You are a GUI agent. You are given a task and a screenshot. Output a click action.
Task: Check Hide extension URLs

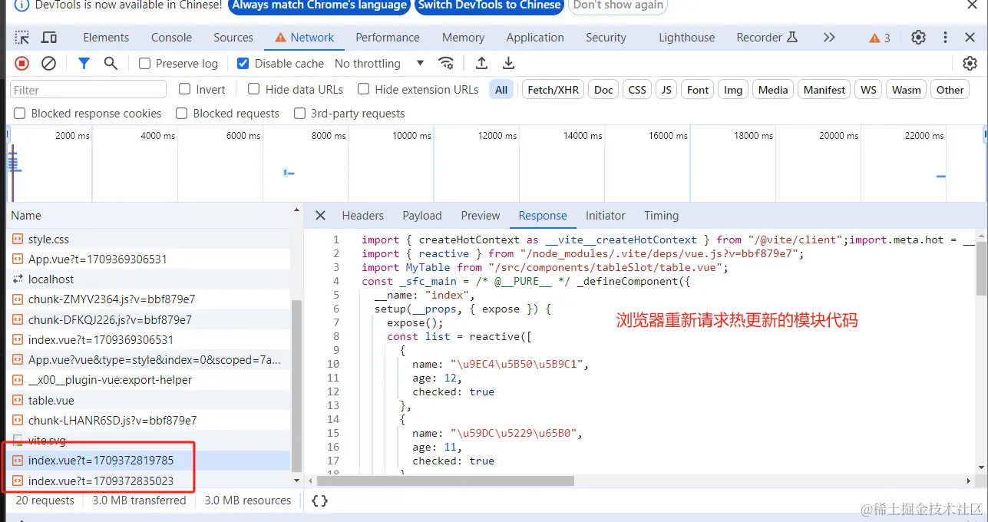(363, 89)
